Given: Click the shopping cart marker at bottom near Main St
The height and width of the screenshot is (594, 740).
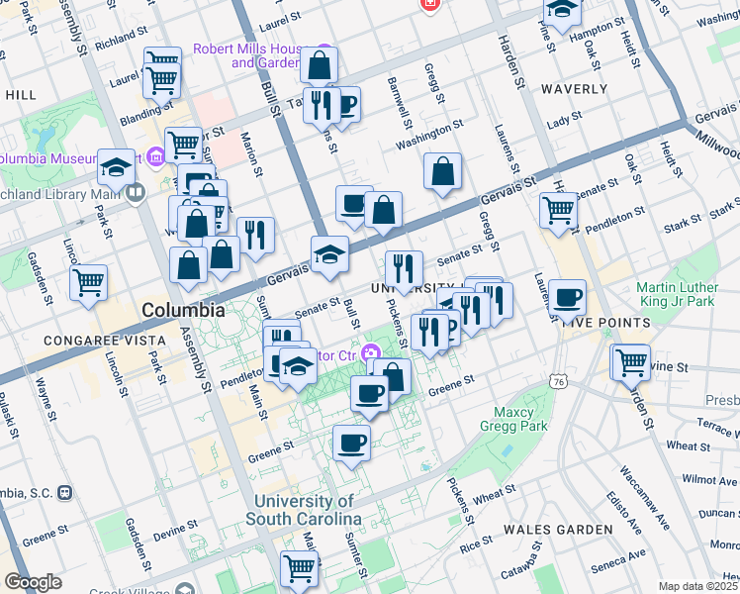Looking at the screenshot, I should pos(299,572).
